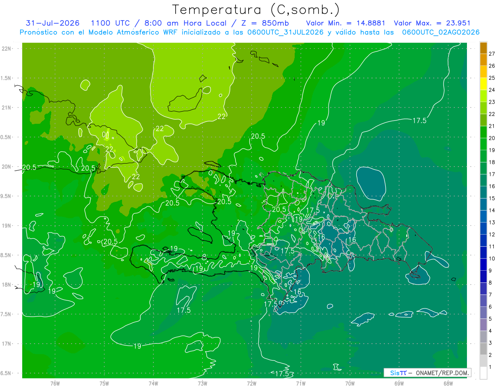Click the '75W' longitude axis label

tap(104, 383)
